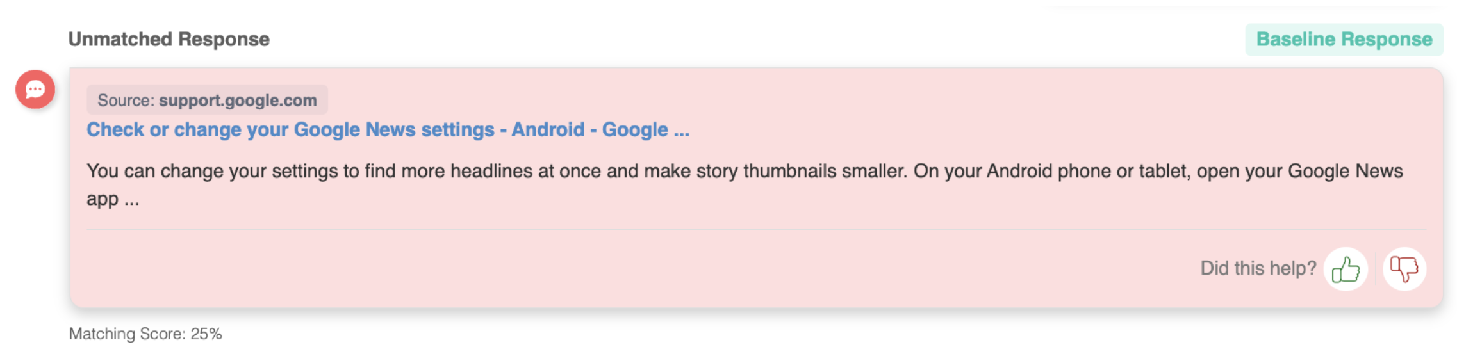The width and height of the screenshot is (1457, 347).
Task: Click the divider line above the feedback row
Action: pyautogui.click(x=756, y=229)
